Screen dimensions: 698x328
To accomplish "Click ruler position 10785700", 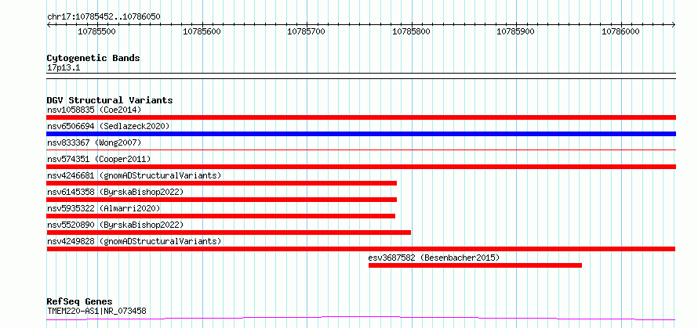I will [x=307, y=31].
